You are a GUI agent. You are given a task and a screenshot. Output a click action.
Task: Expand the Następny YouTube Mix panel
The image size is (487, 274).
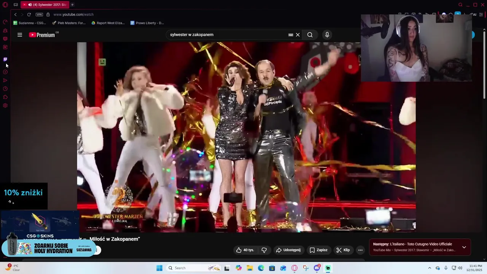pos(464,247)
